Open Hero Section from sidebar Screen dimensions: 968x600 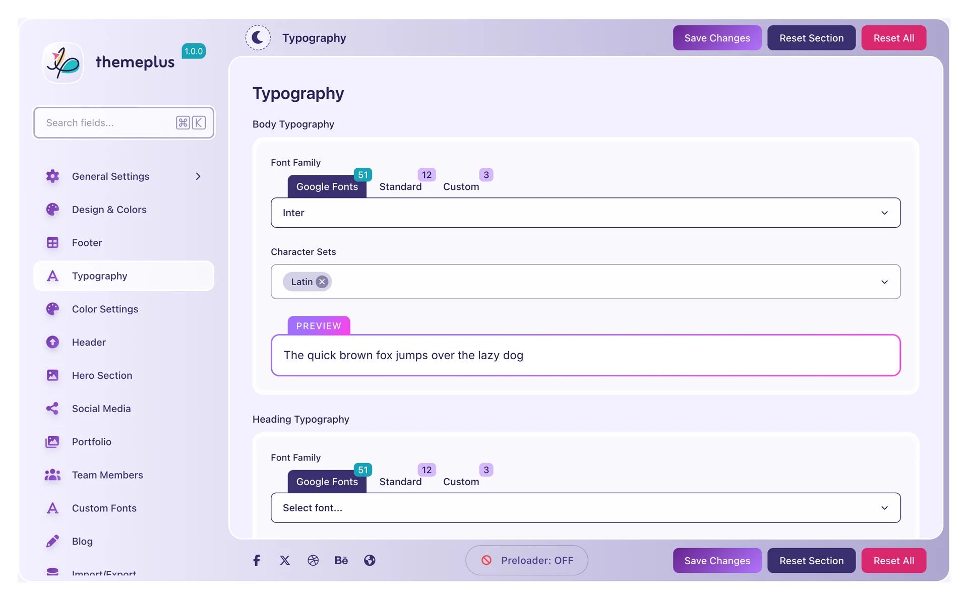point(102,375)
